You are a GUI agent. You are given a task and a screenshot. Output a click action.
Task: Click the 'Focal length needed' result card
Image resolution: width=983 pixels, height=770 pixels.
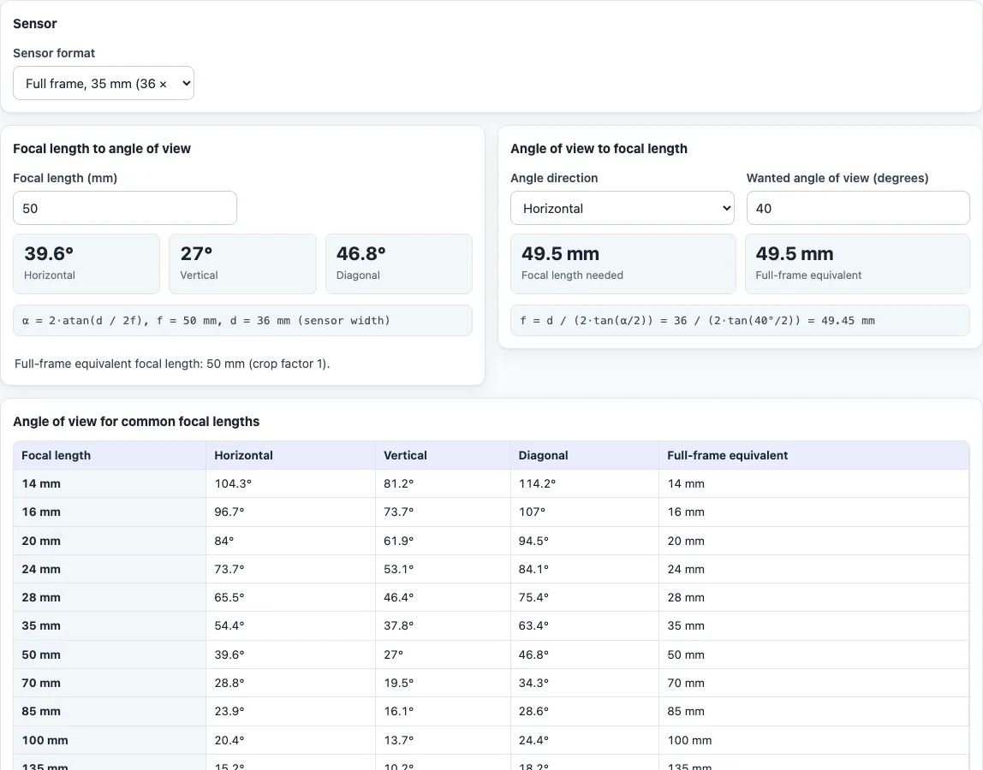pos(623,264)
